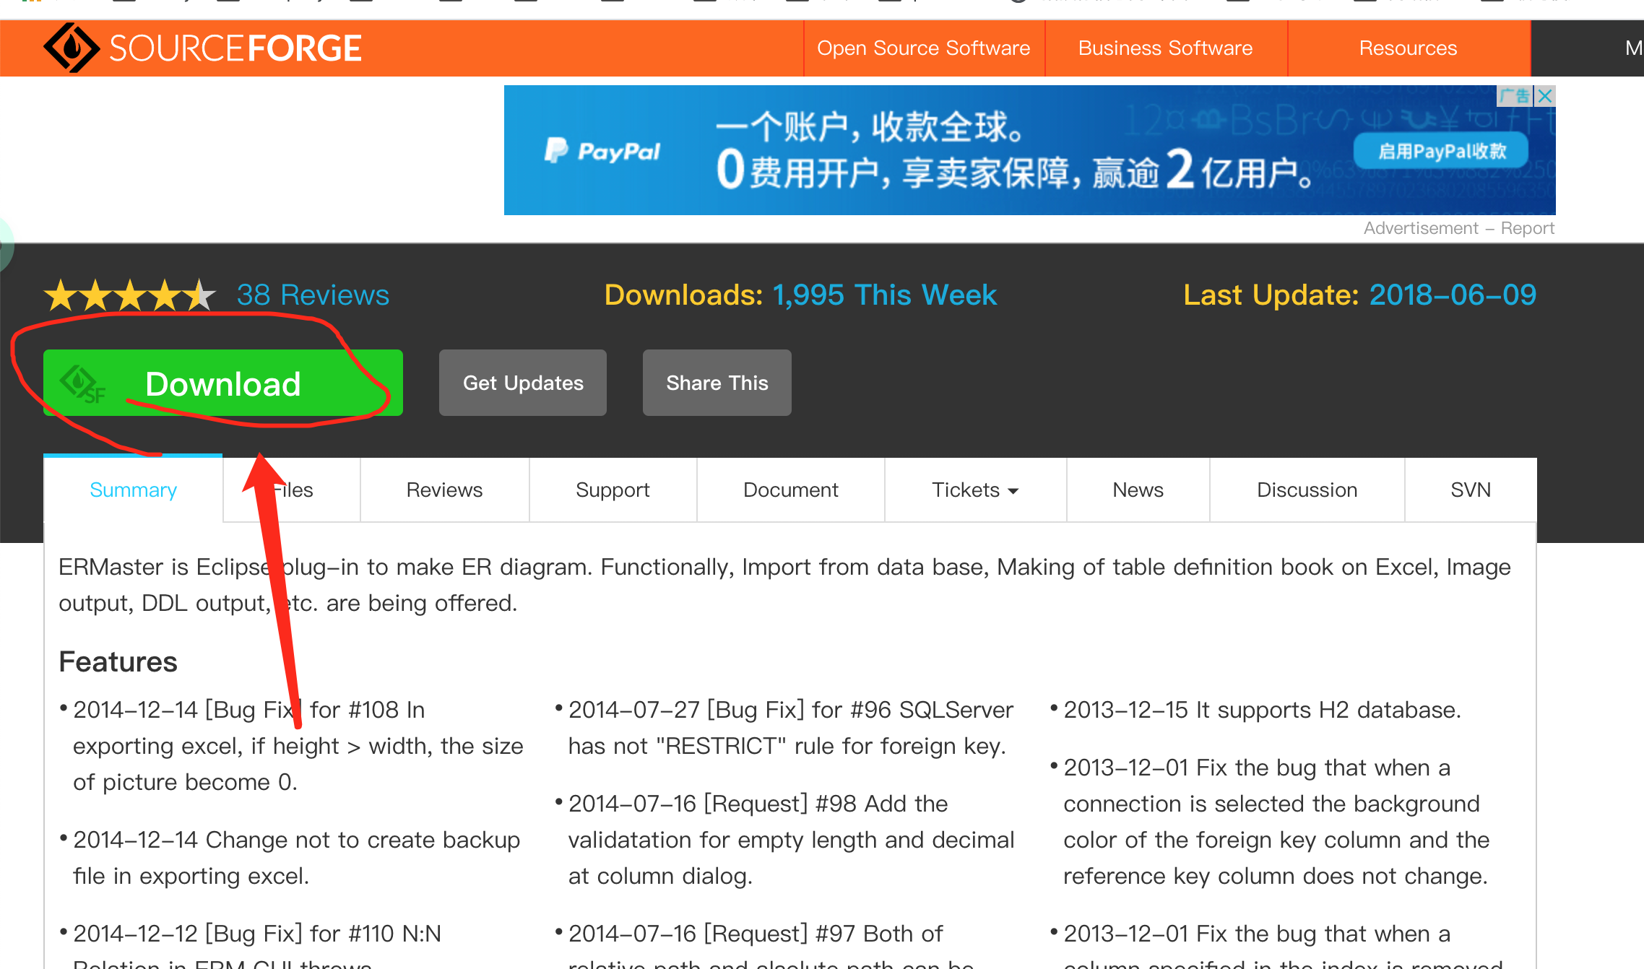Open the 38 Reviews link
1644x969 pixels.
313,295
